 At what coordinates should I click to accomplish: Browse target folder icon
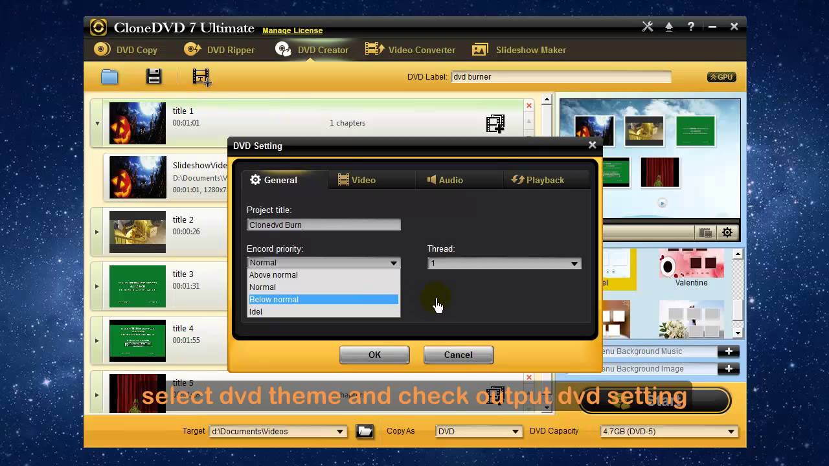(365, 431)
